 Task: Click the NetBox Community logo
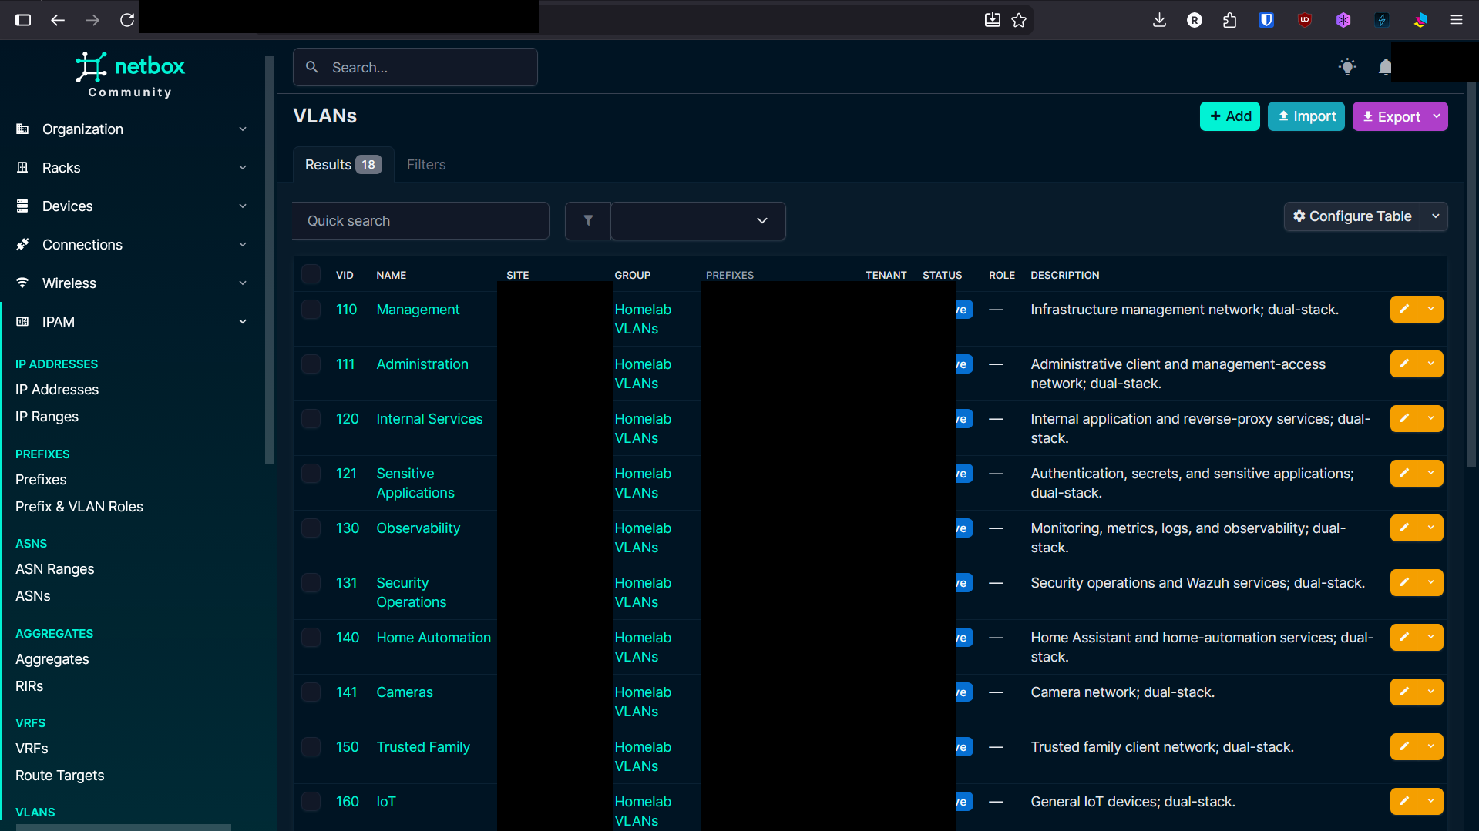pyautogui.click(x=130, y=75)
